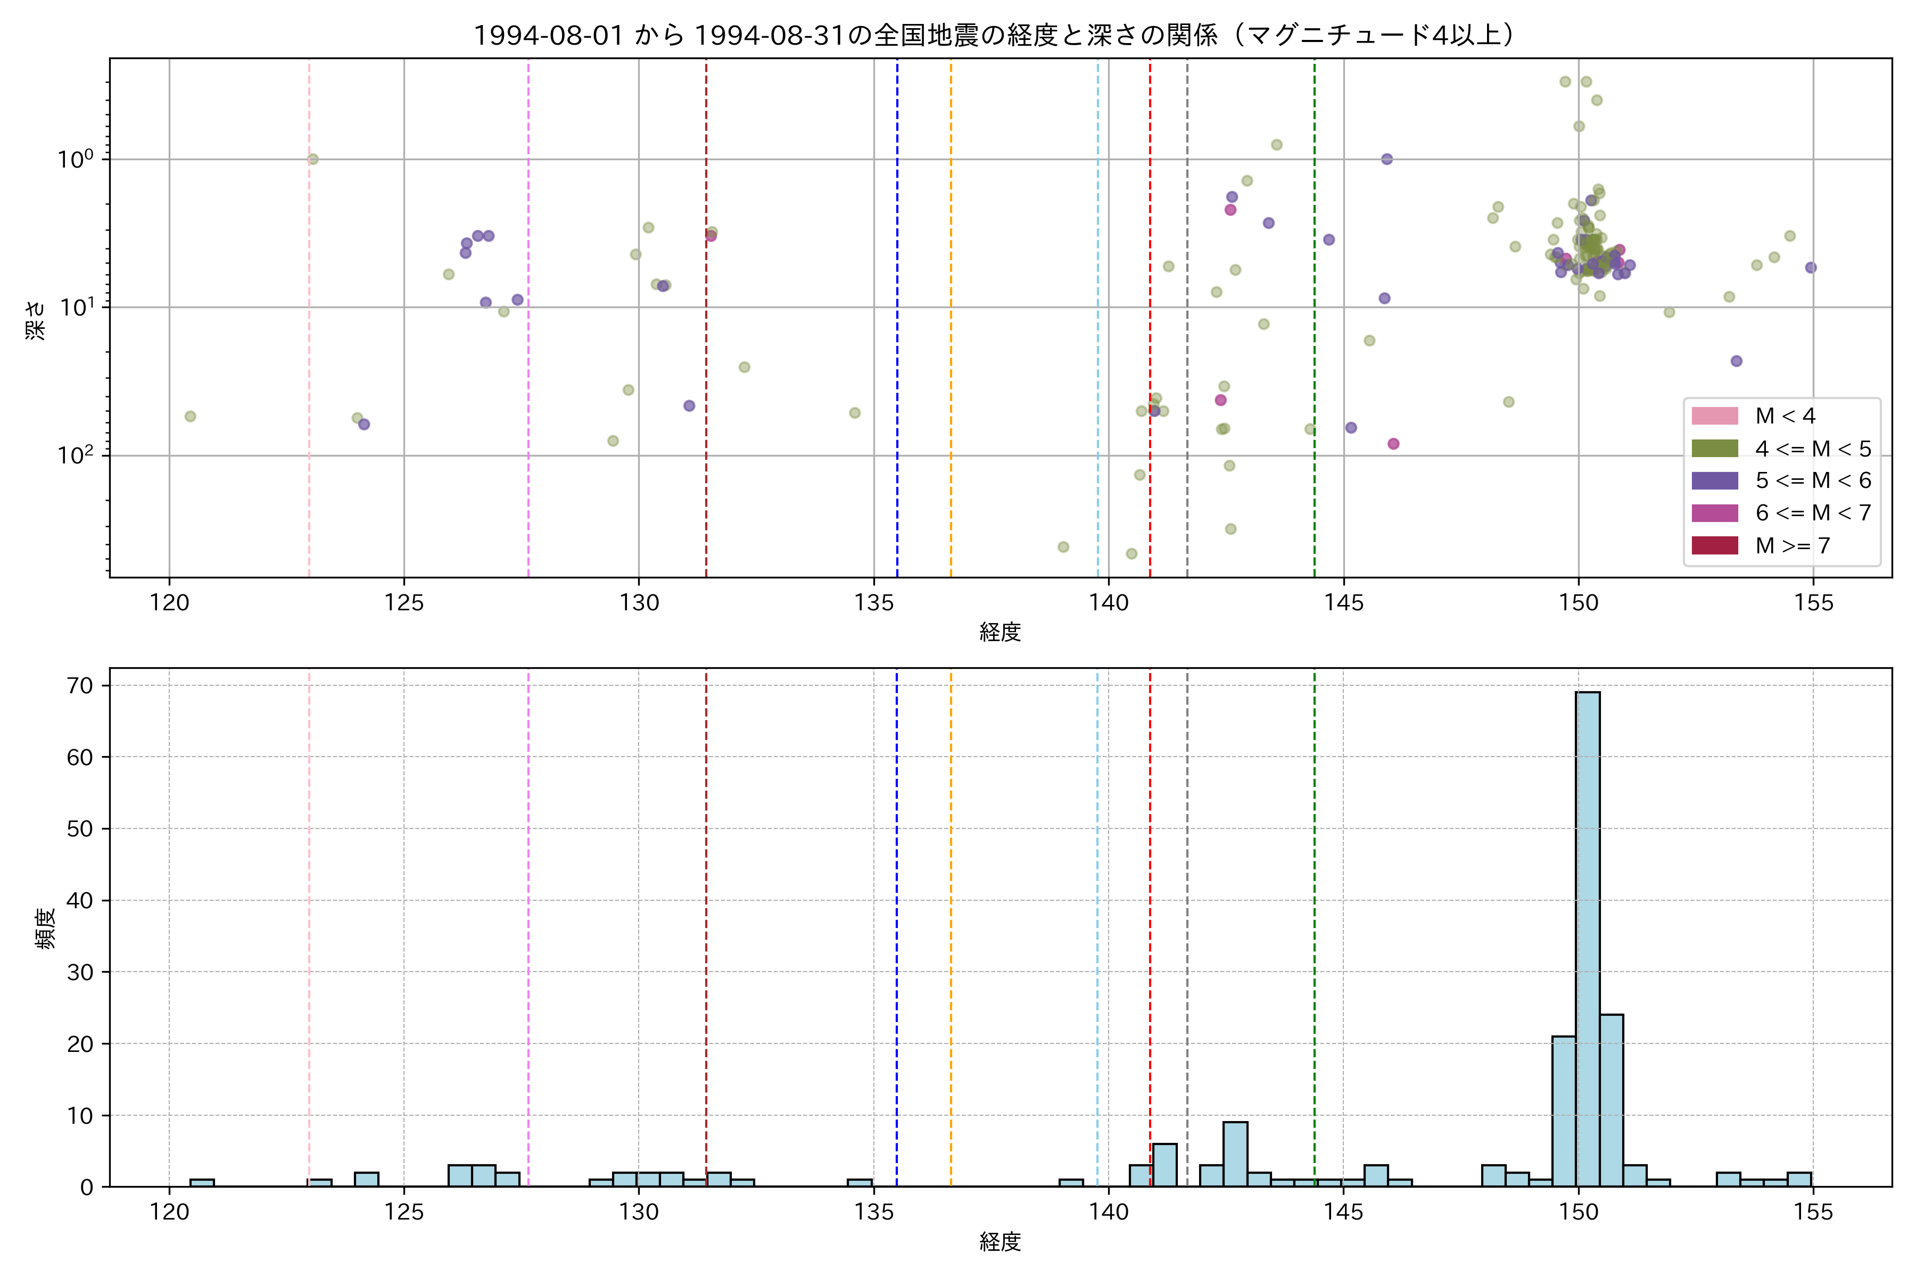Viewport: 1916px width, 1277px height.
Task: Click the '経度' x-axis label under the scatter plot
Action: (x=1000, y=632)
